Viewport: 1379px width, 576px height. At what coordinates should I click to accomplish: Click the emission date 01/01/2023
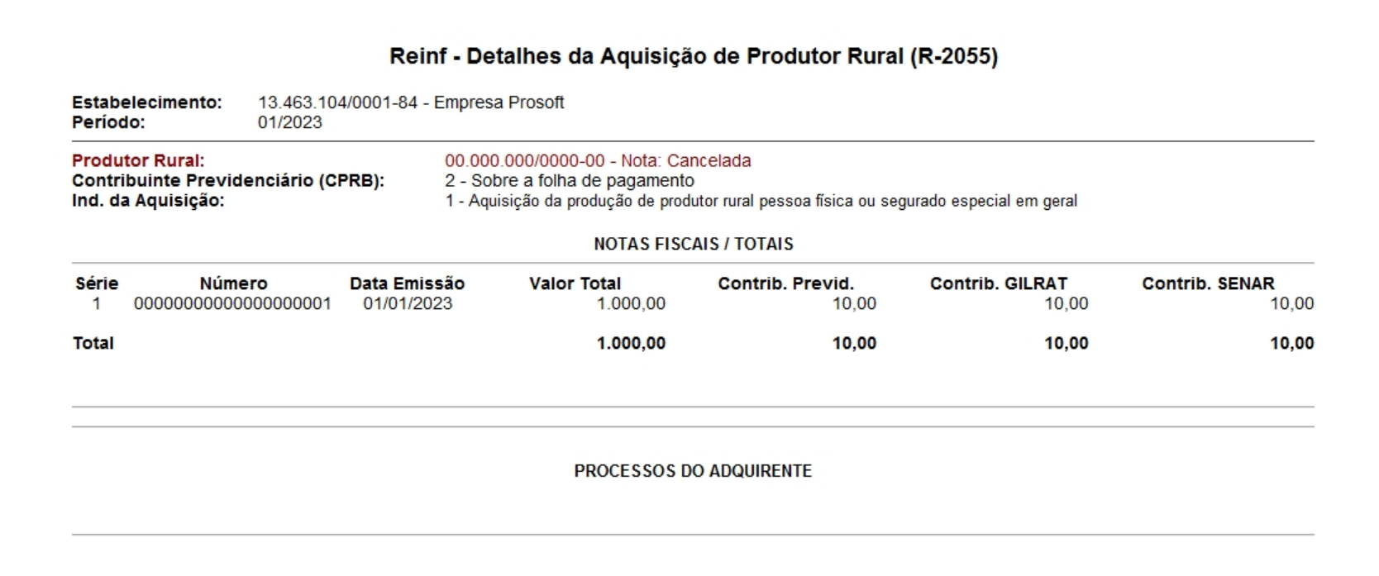[408, 303]
